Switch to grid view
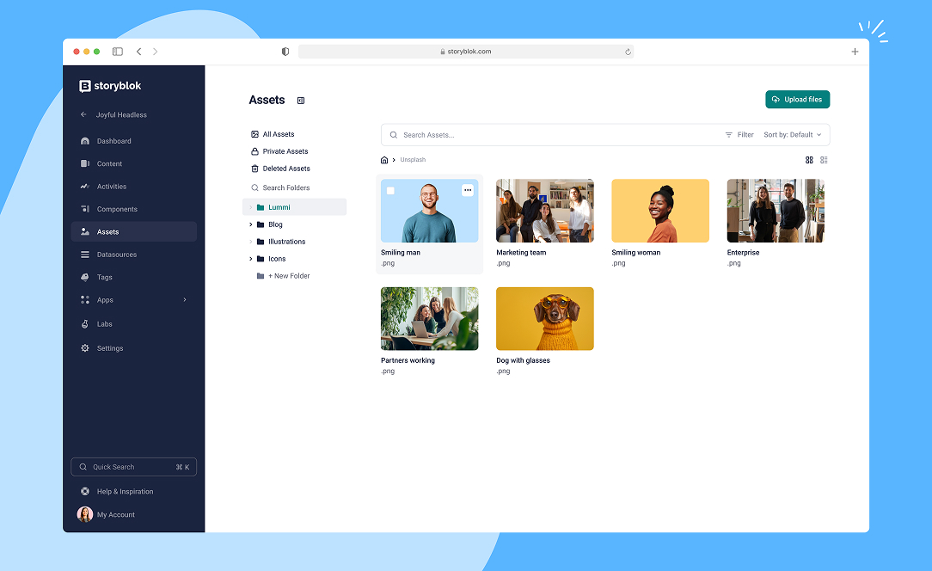Image resolution: width=932 pixels, height=571 pixels. [809, 160]
